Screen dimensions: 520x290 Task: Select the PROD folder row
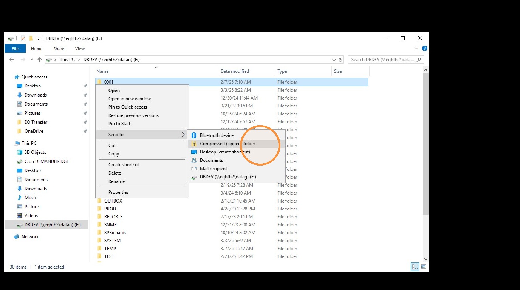[x=231, y=209]
